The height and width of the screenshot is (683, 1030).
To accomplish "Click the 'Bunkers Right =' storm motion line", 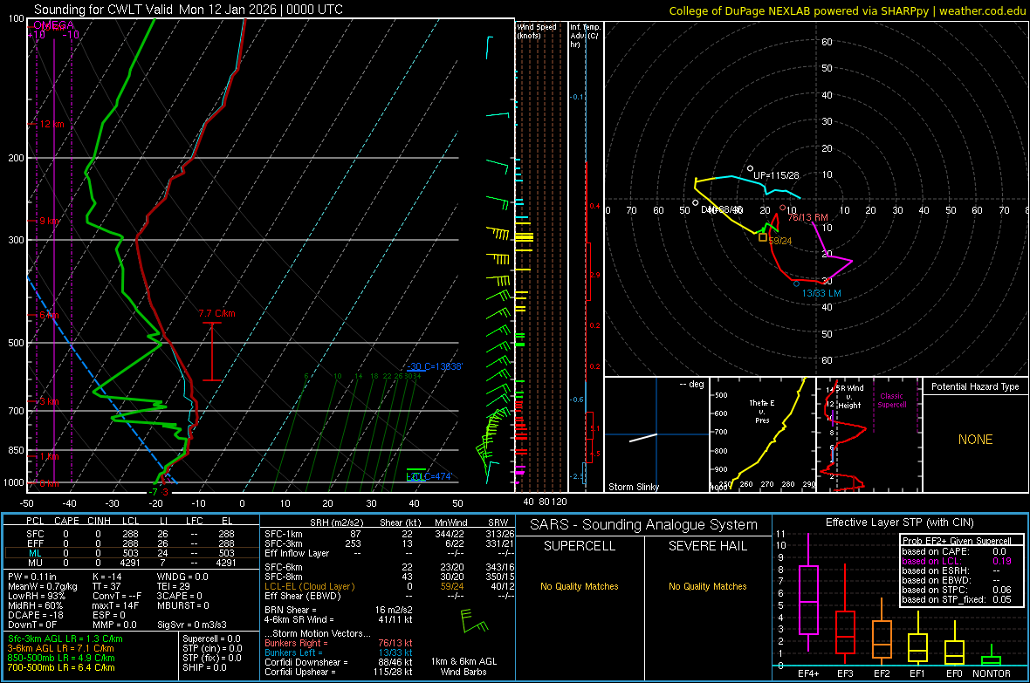I will (339, 643).
